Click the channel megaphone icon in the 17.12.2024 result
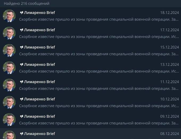This screenshot has height=139, width=181. (22, 30)
